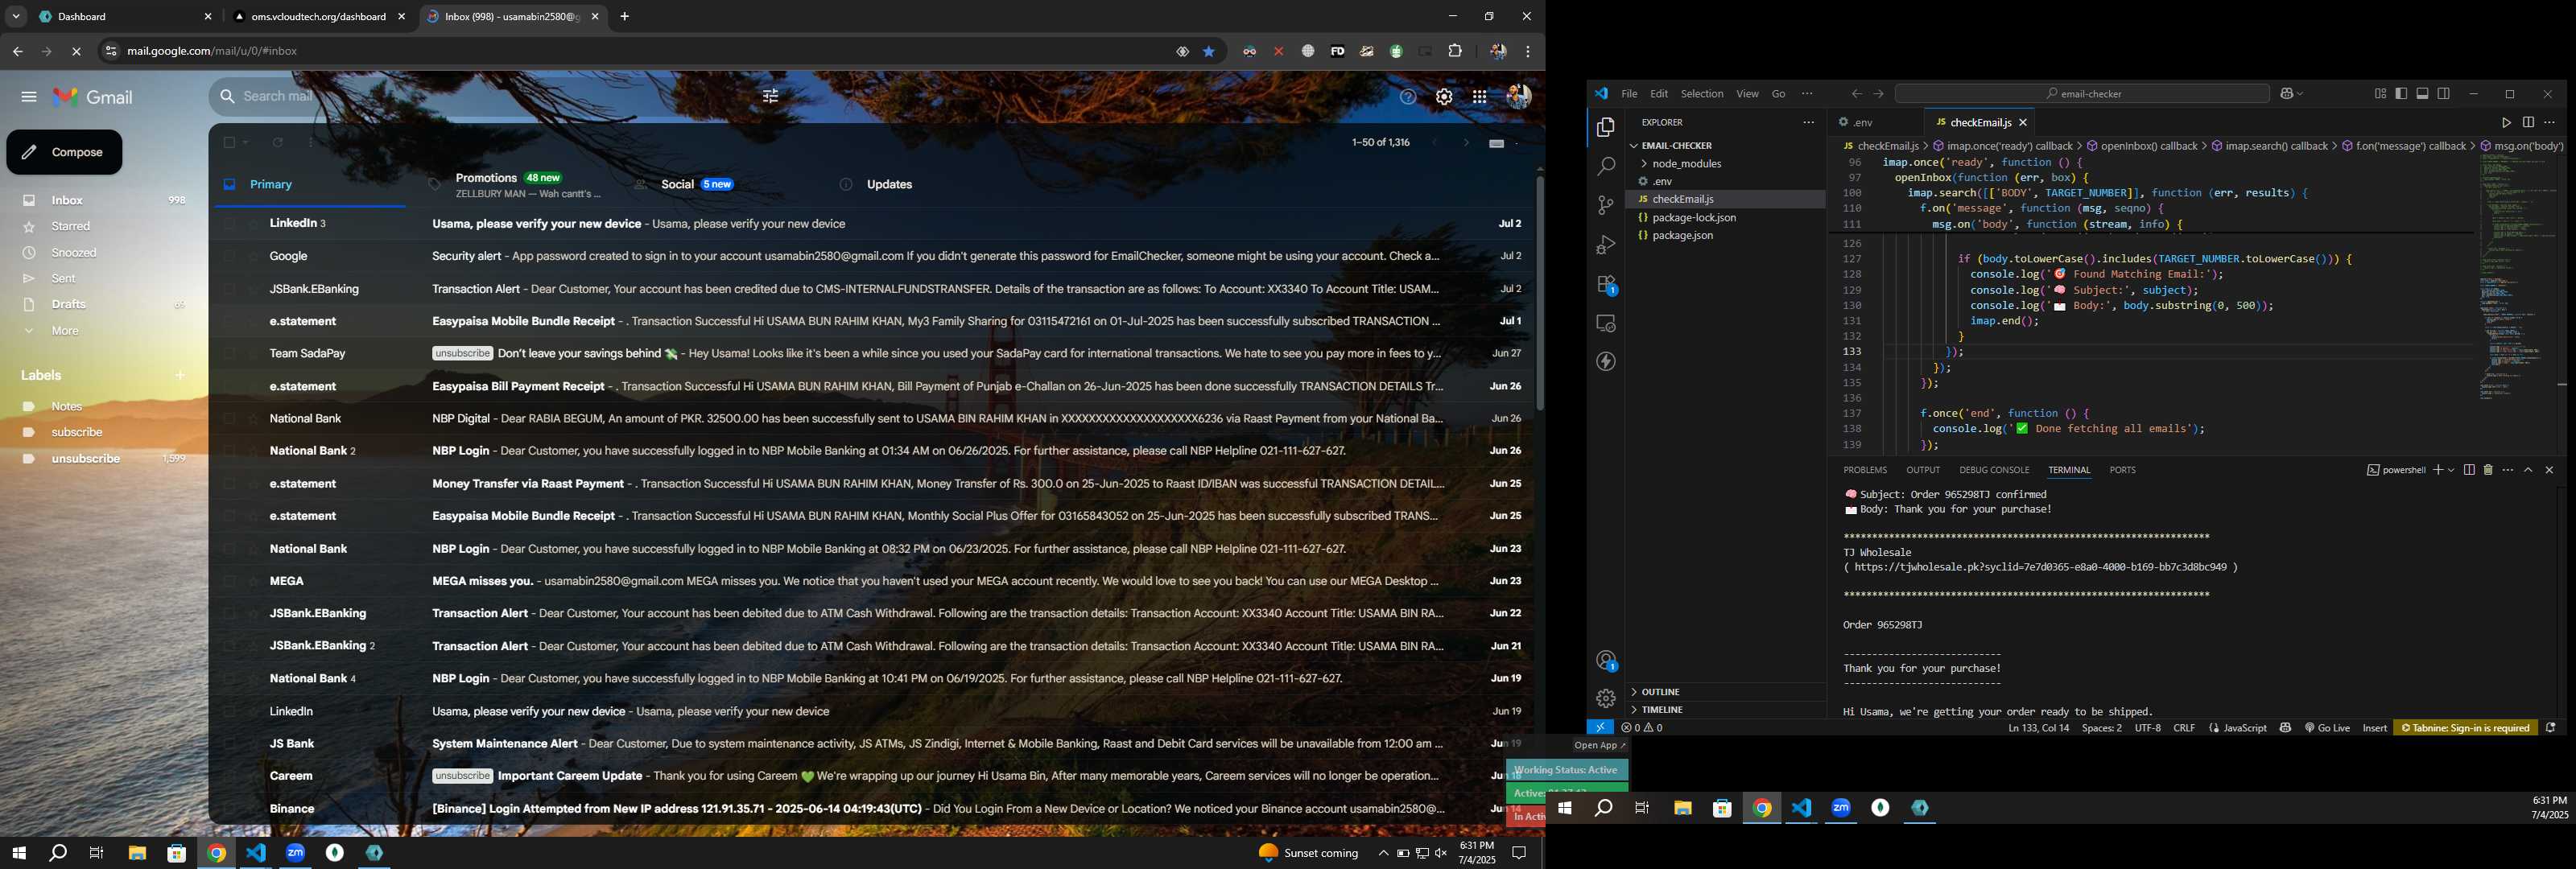Click Gmail Search mail field
This screenshot has width=2576, height=869.
[500, 97]
